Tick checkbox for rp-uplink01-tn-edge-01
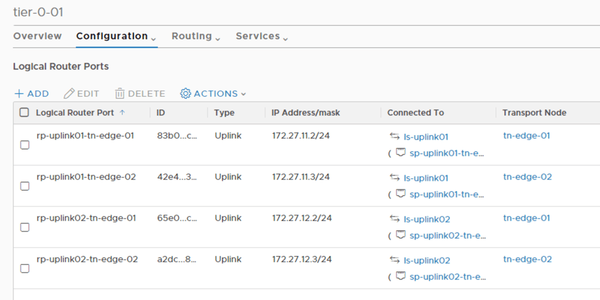The width and height of the screenshot is (600, 300). pyautogui.click(x=25, y=145)
